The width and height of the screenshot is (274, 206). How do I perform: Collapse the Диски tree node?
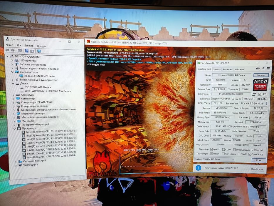click(13, 84)
